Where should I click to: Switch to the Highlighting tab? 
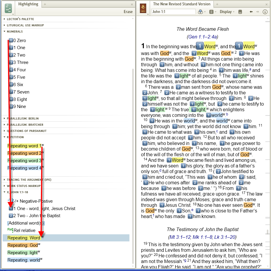[28, 4]
